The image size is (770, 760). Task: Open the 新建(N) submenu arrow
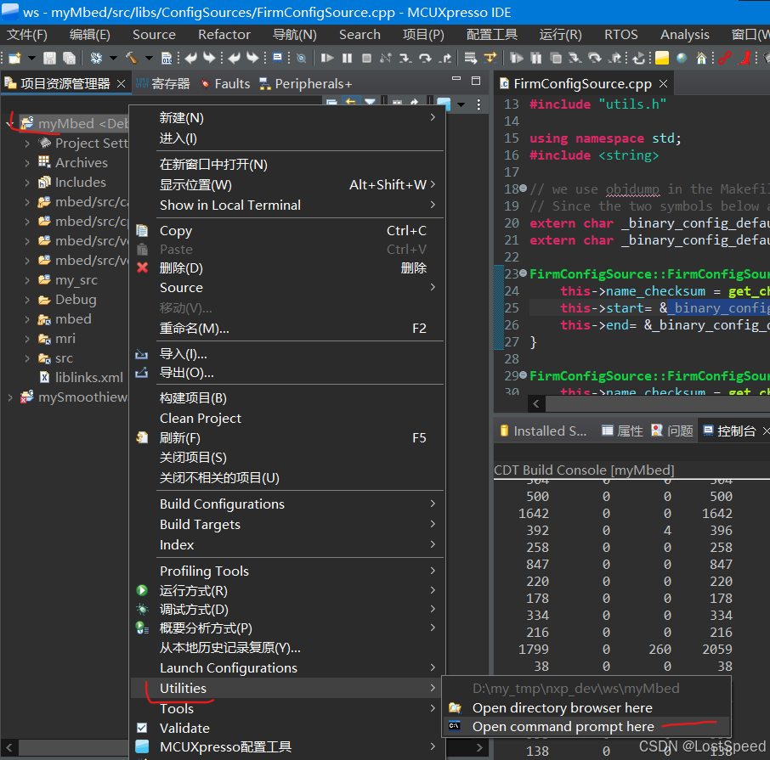pos(433,117)
